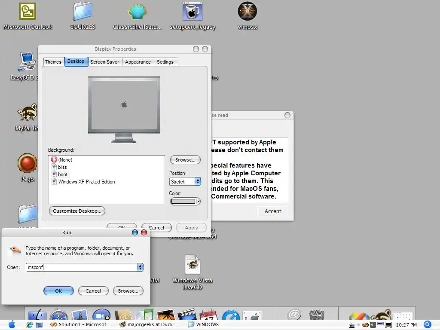440x330 pixels.
Task: Open the iCal calendar icon in the dock
Action: click(x=209, y=315)
